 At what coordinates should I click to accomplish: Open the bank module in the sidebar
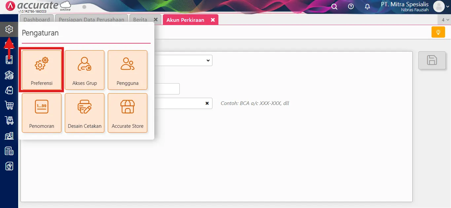[9, 75]
